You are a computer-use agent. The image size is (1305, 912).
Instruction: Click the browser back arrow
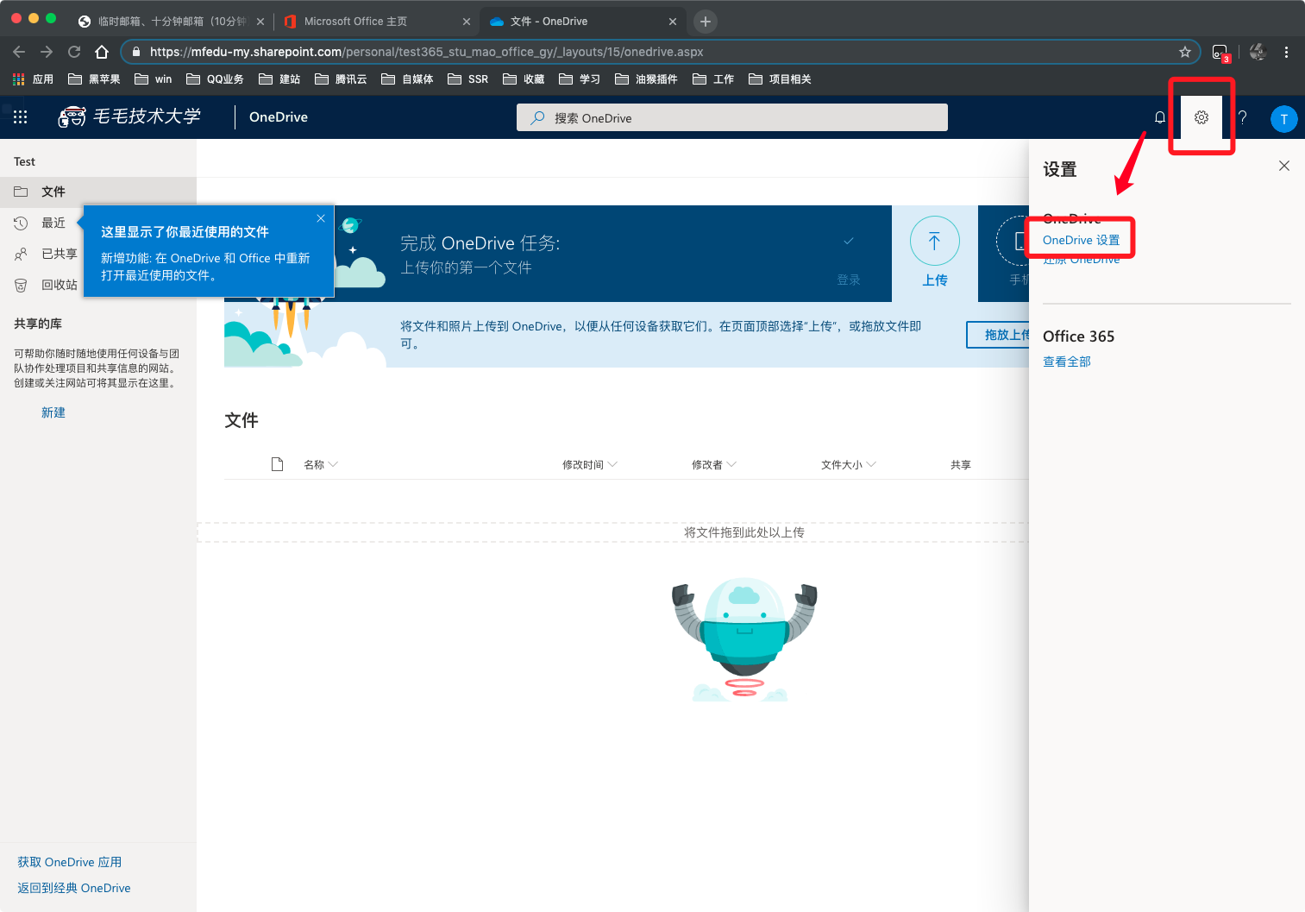19,52
